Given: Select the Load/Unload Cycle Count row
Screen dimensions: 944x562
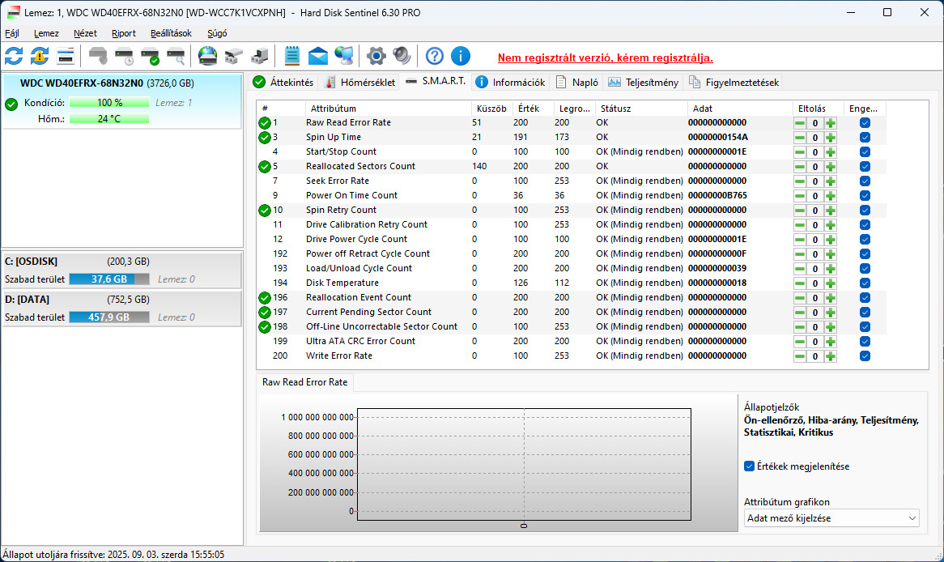Looking at the screenshot, I should 571,268.
